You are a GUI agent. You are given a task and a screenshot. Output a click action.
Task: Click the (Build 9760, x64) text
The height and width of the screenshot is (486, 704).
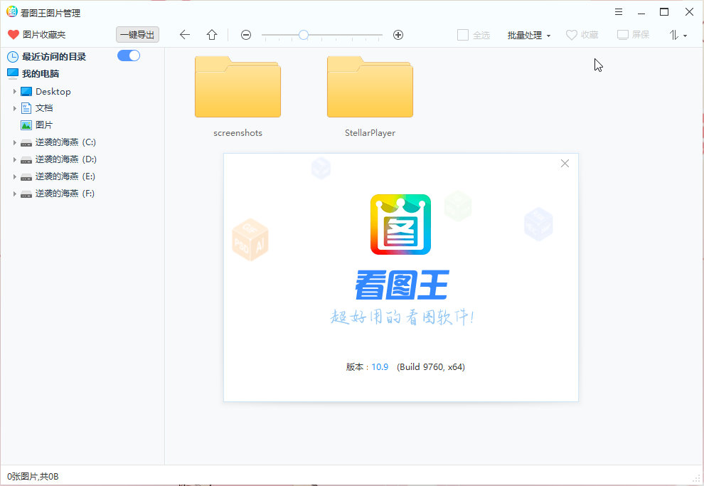point(430,367)
